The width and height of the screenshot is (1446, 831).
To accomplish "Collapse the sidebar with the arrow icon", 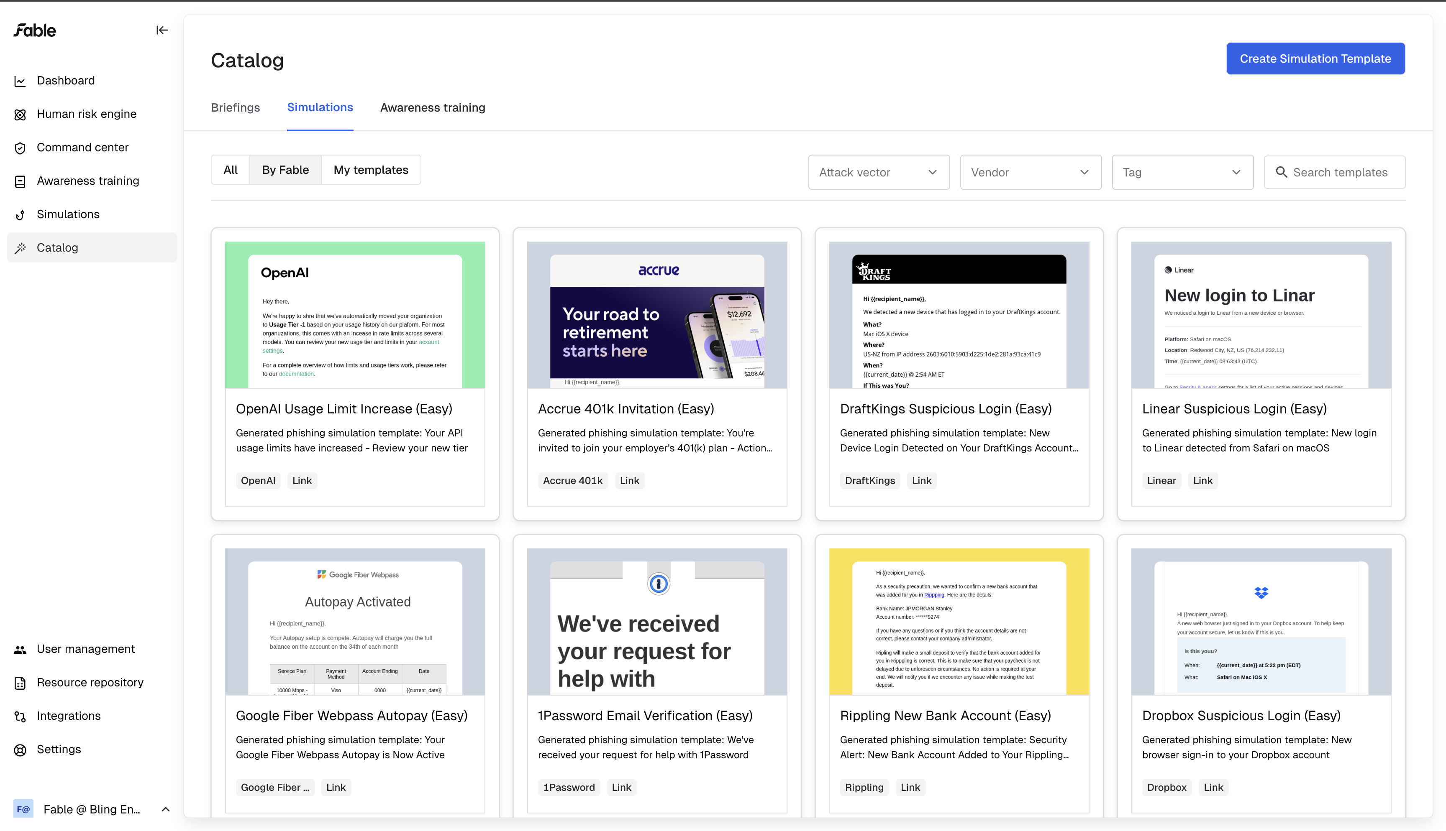I will point(162,30).
